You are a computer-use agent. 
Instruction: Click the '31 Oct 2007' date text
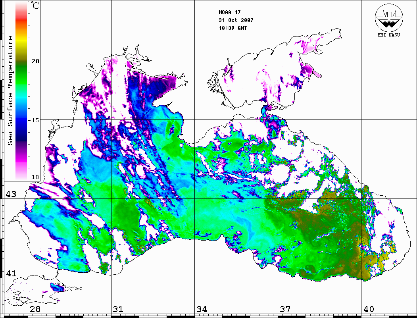pos(236,20)
